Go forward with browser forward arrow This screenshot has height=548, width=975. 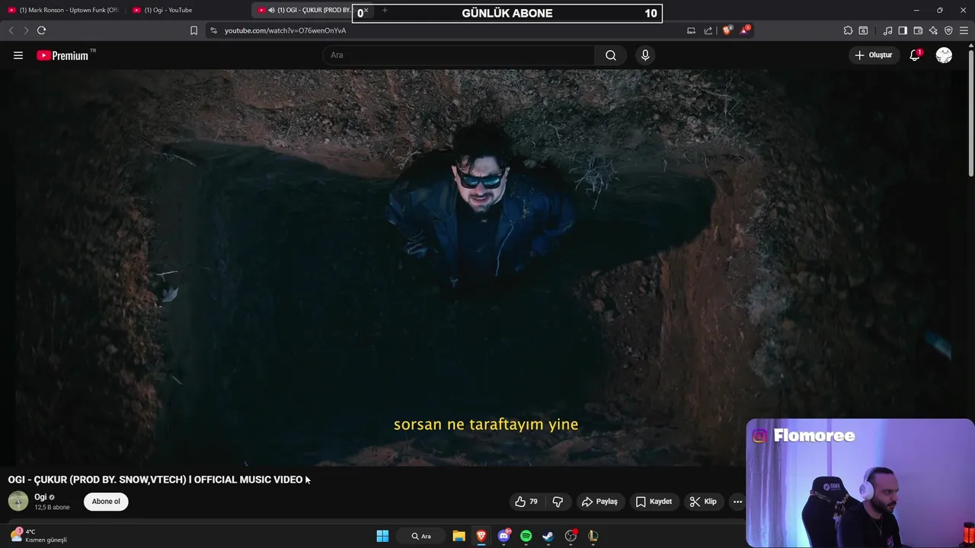[26, 30]
